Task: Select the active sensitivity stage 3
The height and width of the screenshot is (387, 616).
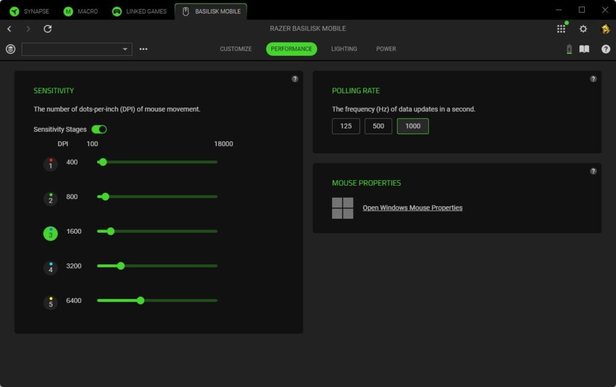Action: point(51,234)
